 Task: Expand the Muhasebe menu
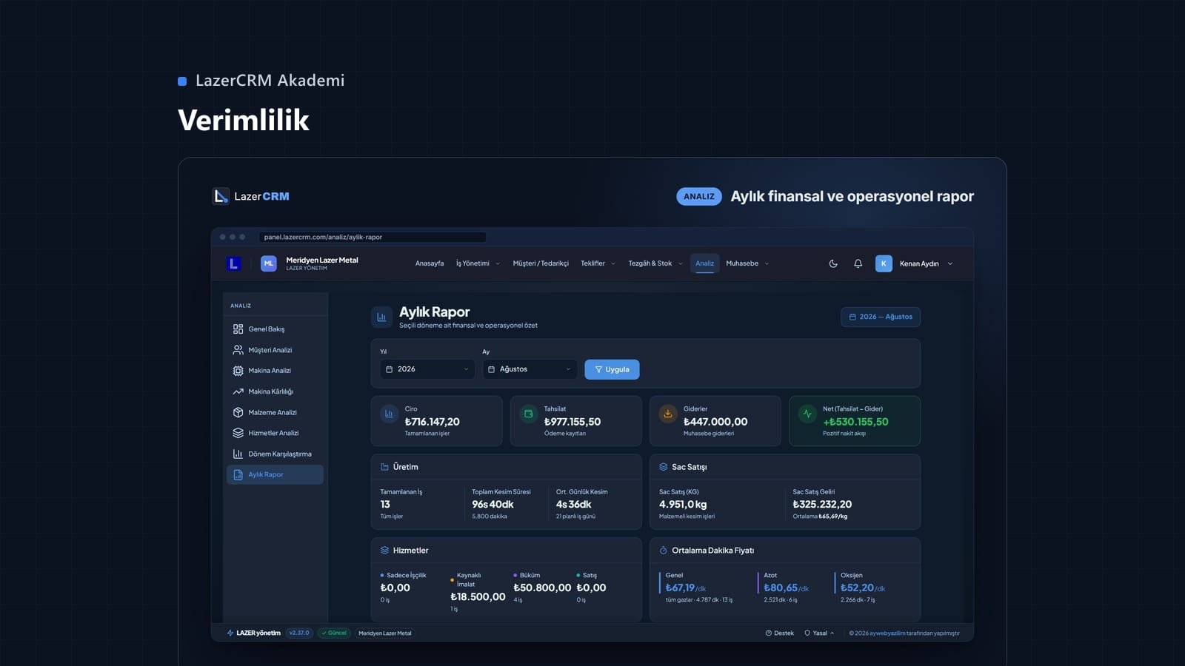(747, 263)
